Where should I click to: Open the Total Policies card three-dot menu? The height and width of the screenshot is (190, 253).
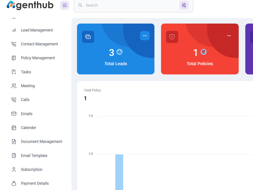229,36
